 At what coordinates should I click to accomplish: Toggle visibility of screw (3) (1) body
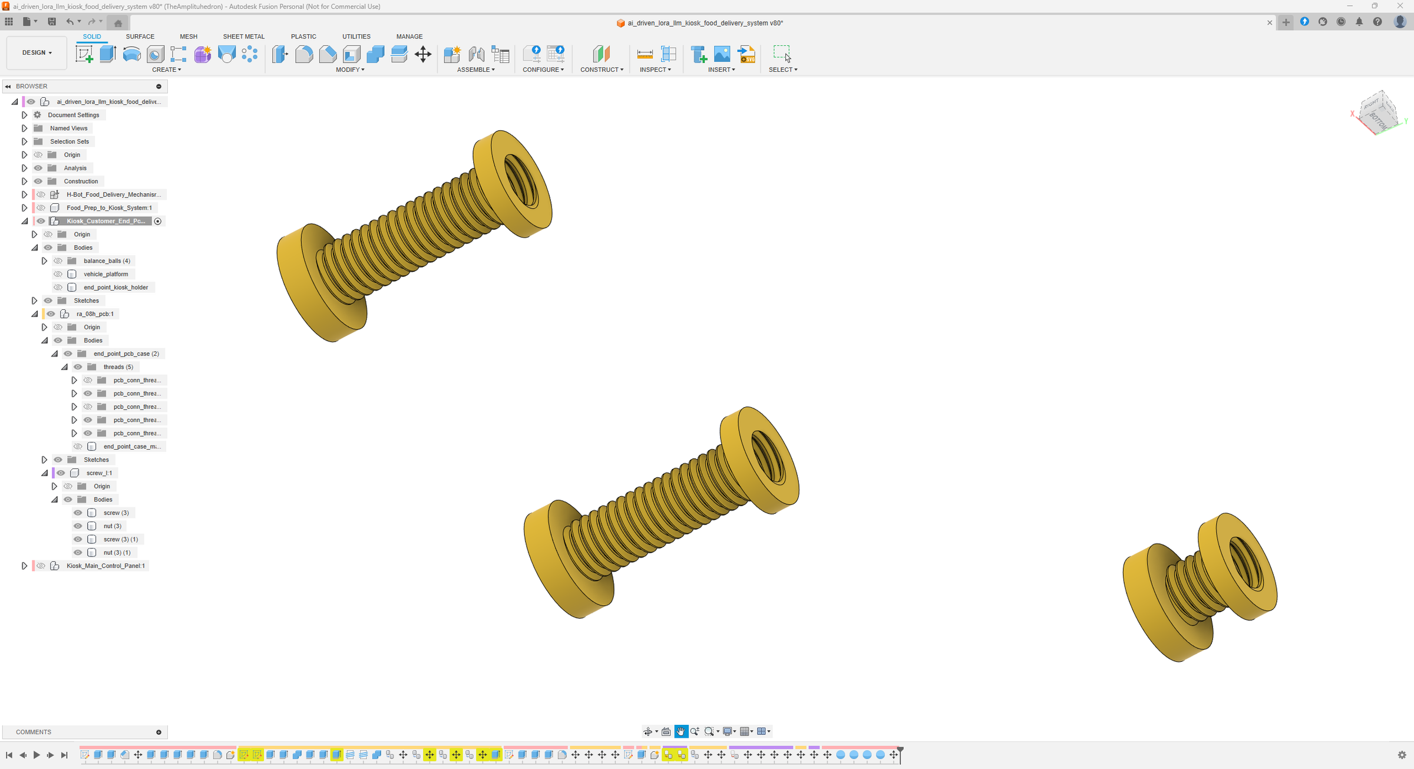pos(78,539)
